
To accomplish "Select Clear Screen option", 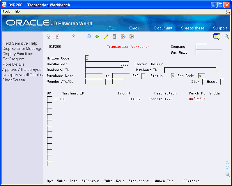I will 14,80.
